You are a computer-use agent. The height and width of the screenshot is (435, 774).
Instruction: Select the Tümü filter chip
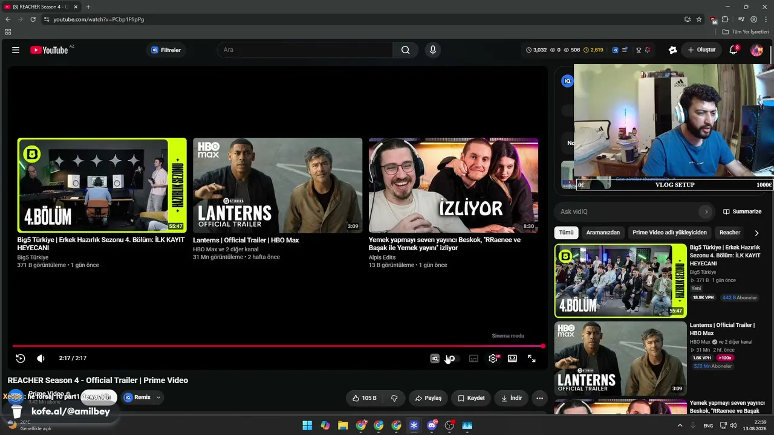566,233
